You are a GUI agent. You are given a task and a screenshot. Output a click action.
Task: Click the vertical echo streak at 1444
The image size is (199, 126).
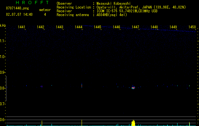(x=82, y=86)
